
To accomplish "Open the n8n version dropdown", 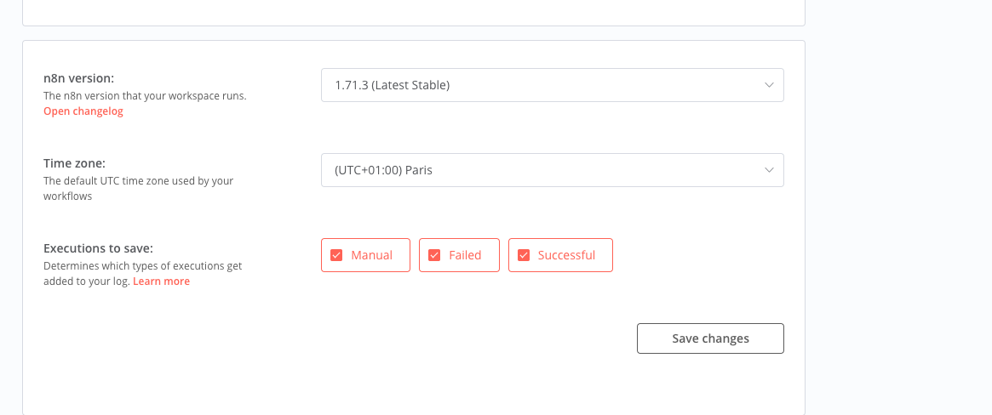I will [x=553, y=85].
